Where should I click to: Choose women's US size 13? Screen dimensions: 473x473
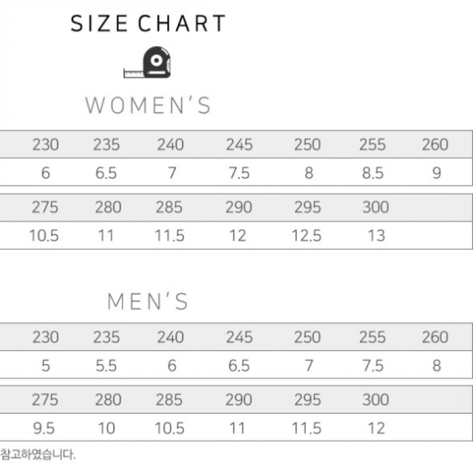pos(376,235)
